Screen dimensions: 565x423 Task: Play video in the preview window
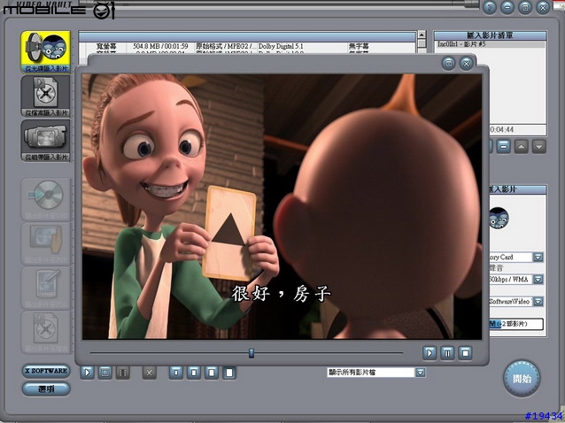click(430, 353)
